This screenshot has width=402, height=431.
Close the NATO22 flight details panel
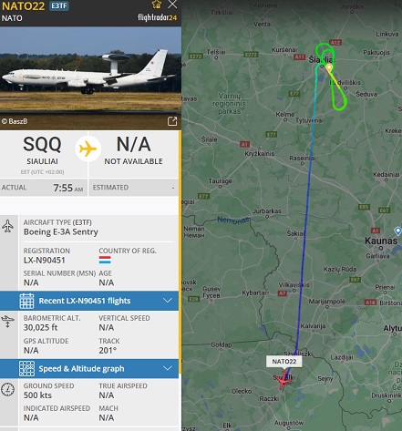[172, 4]
